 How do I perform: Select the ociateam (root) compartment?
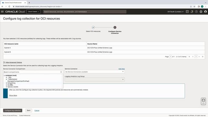click(x=11, y=75)
